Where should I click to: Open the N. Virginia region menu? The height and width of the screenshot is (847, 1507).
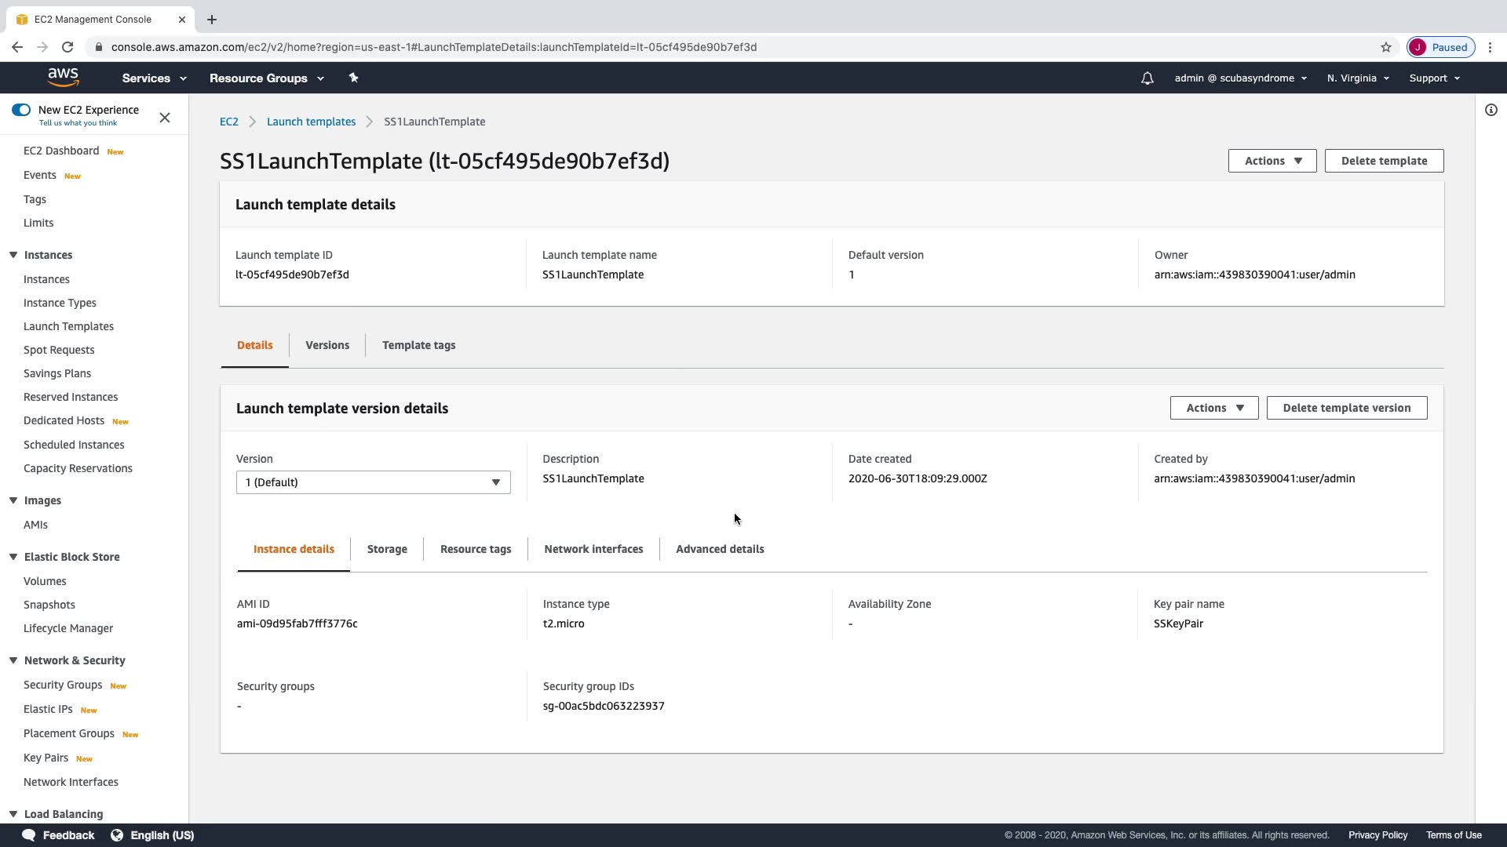point(1357,78)
